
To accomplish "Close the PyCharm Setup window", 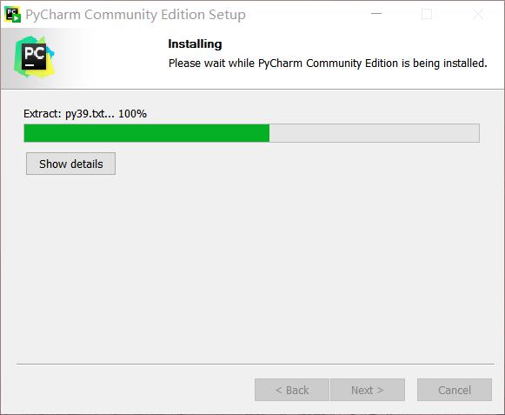I will (478, 14).
